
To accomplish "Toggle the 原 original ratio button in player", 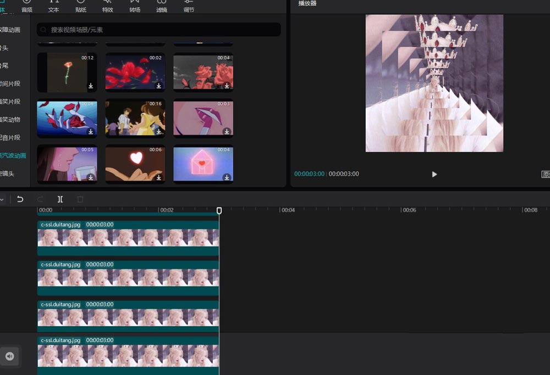I will tap(545, 174).
